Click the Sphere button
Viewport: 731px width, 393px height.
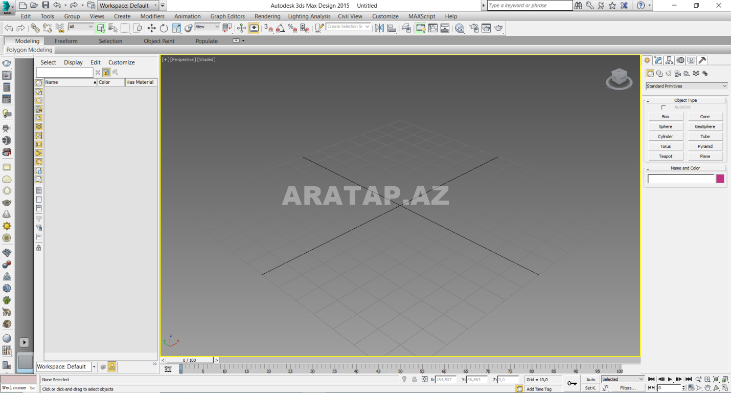(x=666, y=126)
